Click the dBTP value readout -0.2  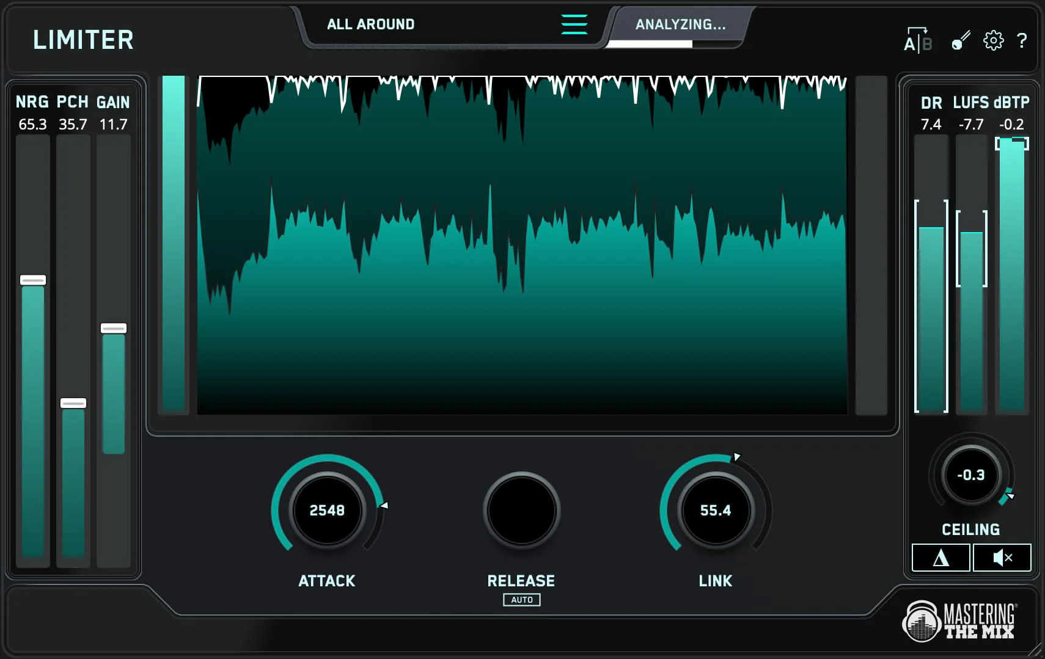[1011, 125]
